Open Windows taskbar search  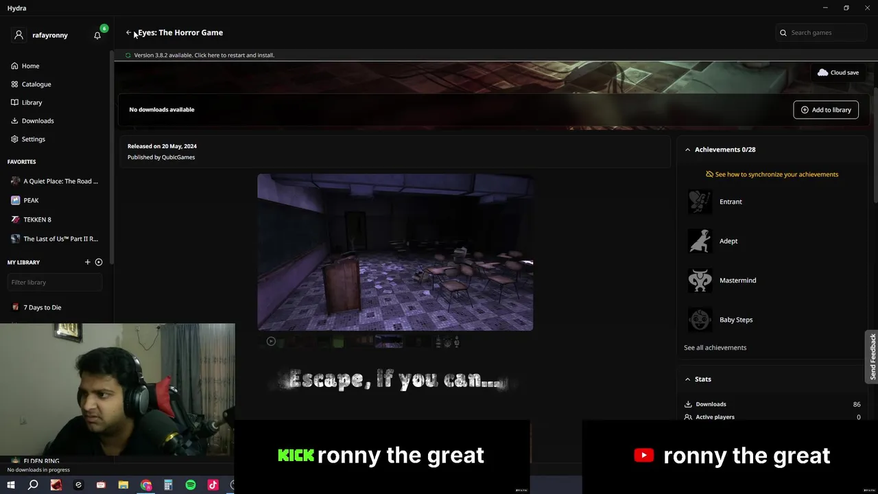coord(33,485)
